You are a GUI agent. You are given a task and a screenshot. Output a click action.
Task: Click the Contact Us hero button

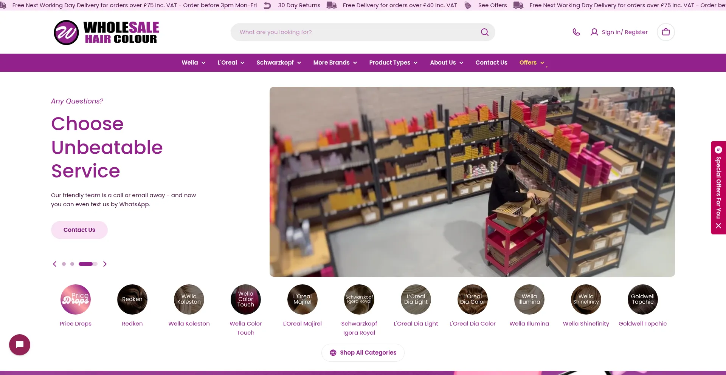[79, 230]
